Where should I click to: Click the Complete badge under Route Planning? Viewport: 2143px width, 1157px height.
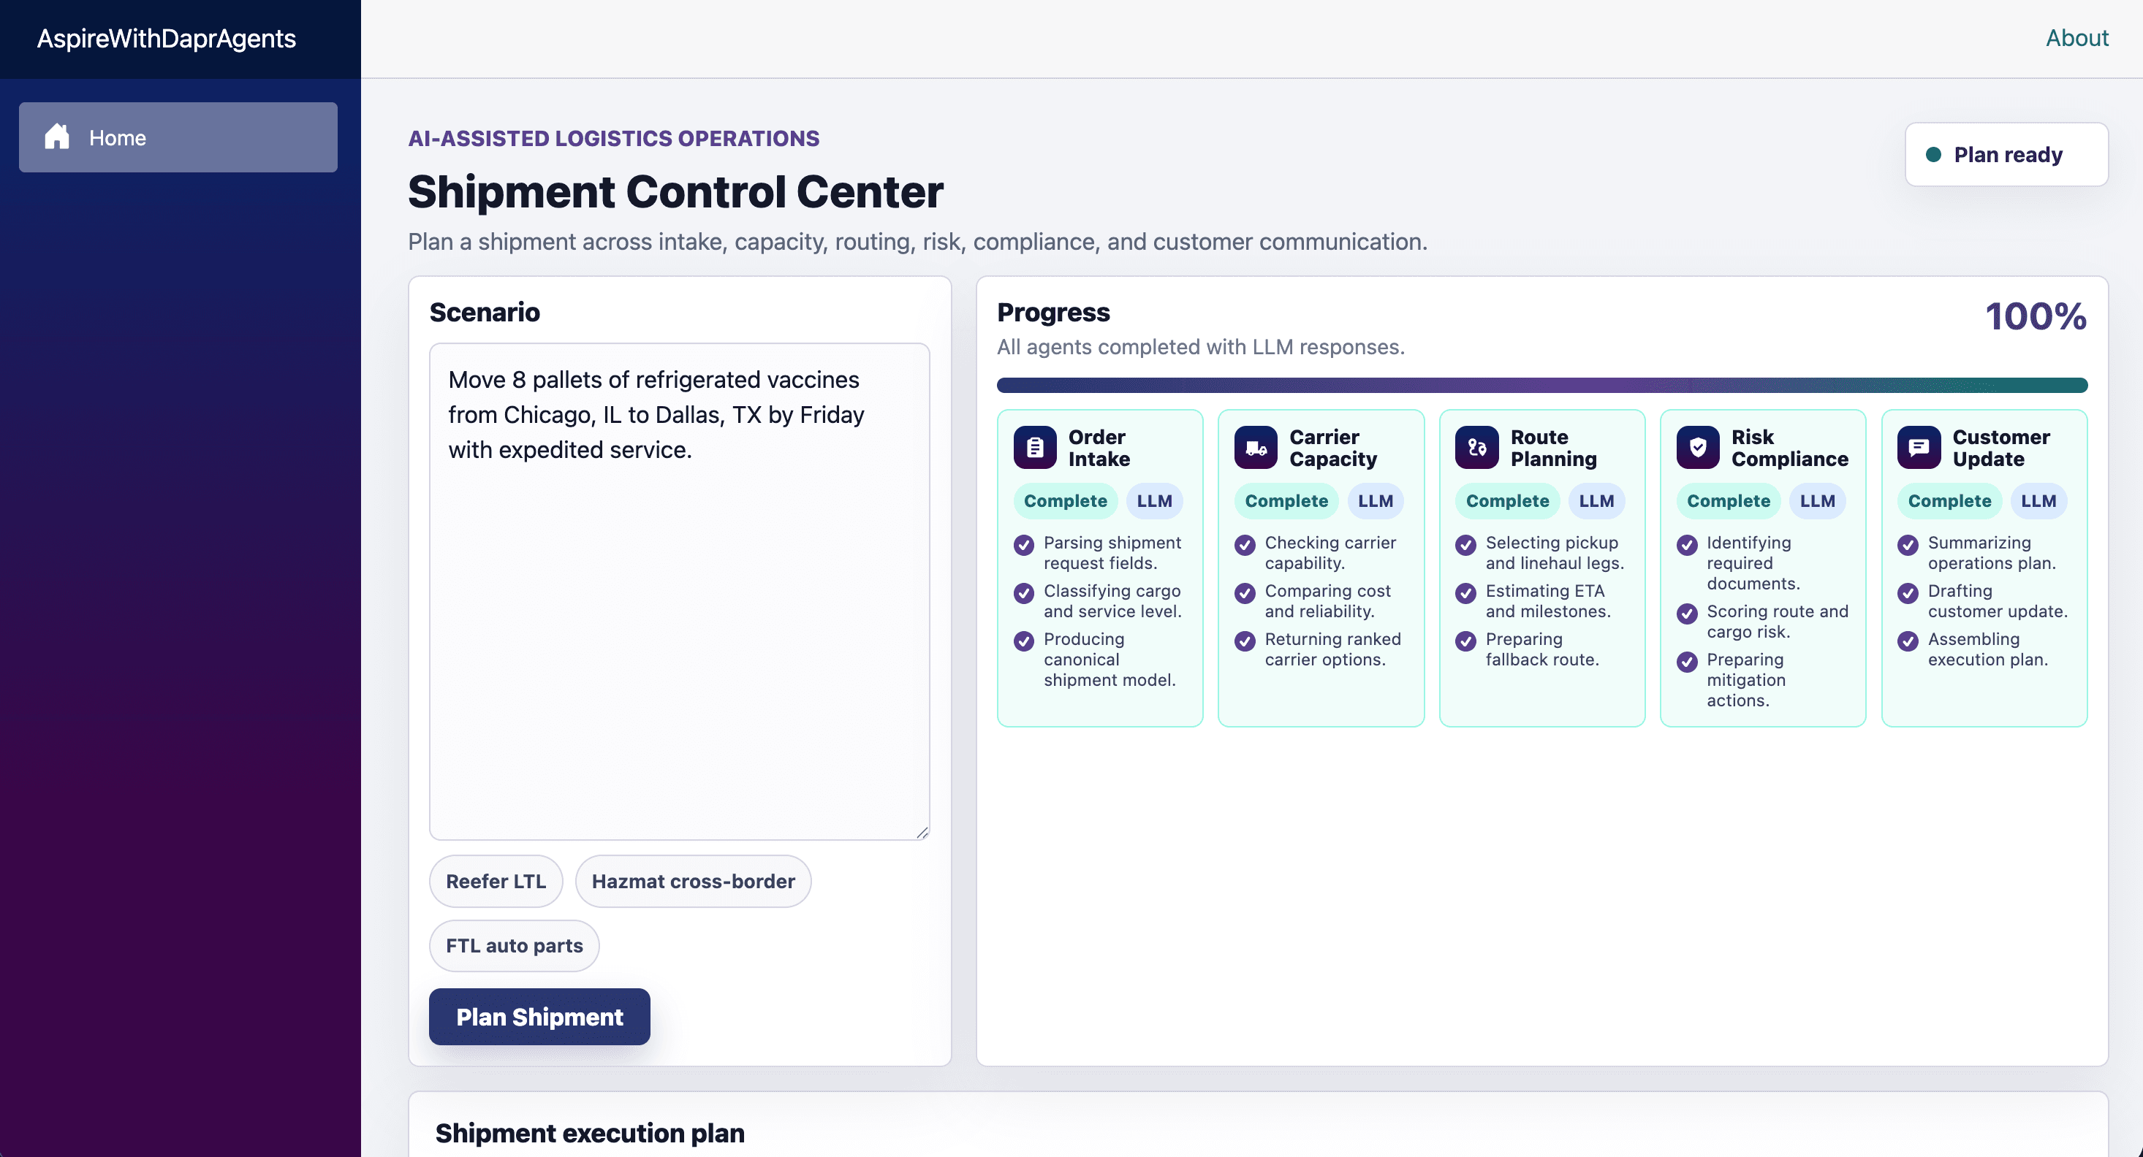[x=1506, y=501]
